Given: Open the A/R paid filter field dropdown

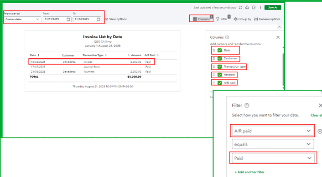Looking at the screenshot, I should click(273, 131).
